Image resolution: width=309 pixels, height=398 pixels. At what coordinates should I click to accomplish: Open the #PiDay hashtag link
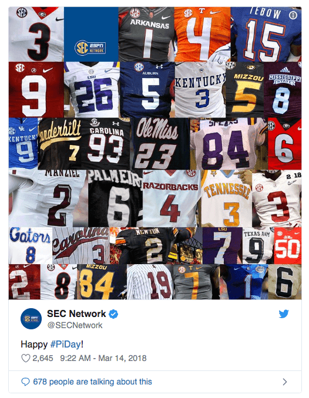[66, 345]
